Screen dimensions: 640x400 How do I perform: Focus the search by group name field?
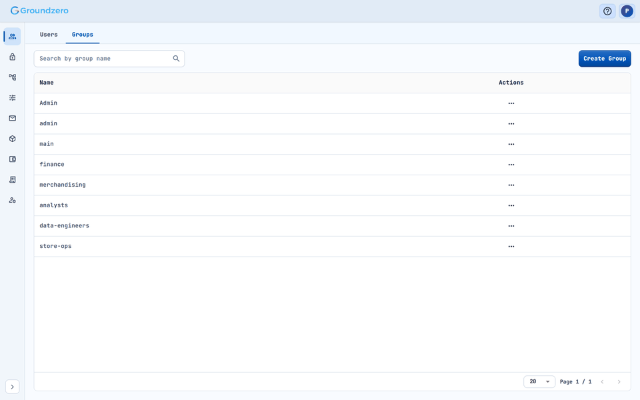coord(109,59)
